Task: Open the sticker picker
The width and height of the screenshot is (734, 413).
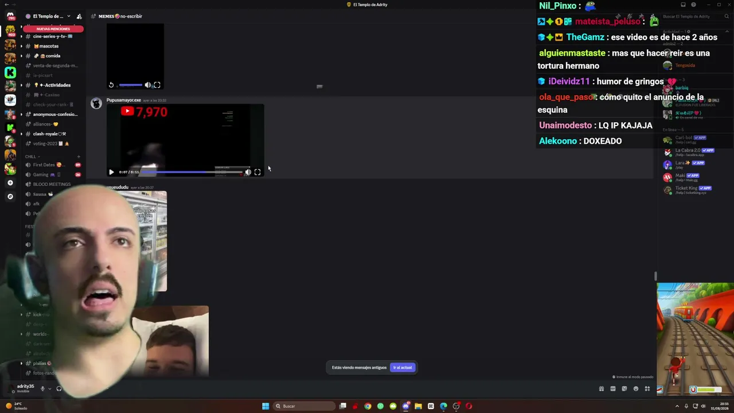Action: pyautogui.click(x=624, y=388)
